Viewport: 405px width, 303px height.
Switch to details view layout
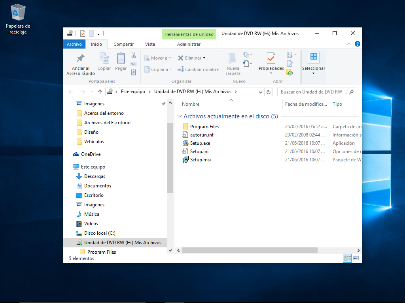tap(348, 258)
